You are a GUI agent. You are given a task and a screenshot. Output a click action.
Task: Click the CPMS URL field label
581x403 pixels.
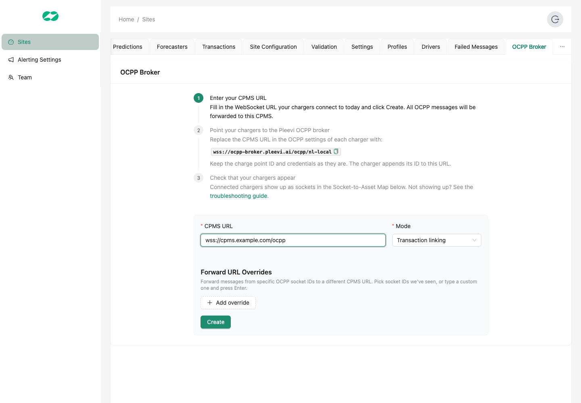tap(219, 226)
